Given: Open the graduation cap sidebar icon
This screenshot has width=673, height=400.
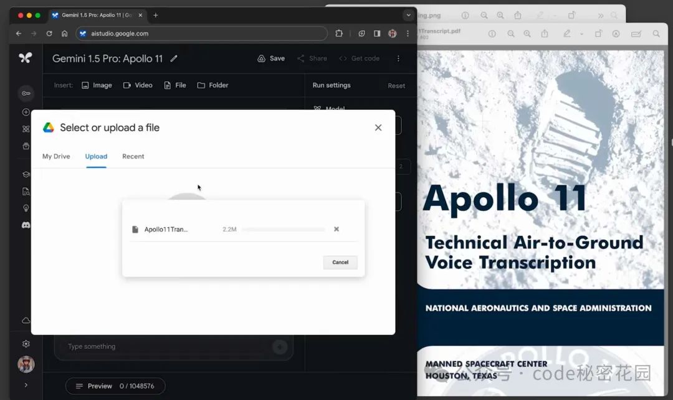Looking at the screenshot, I should point(26,175).
